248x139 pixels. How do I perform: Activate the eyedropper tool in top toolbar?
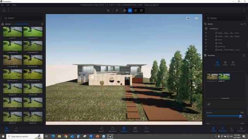click(117, 10)
